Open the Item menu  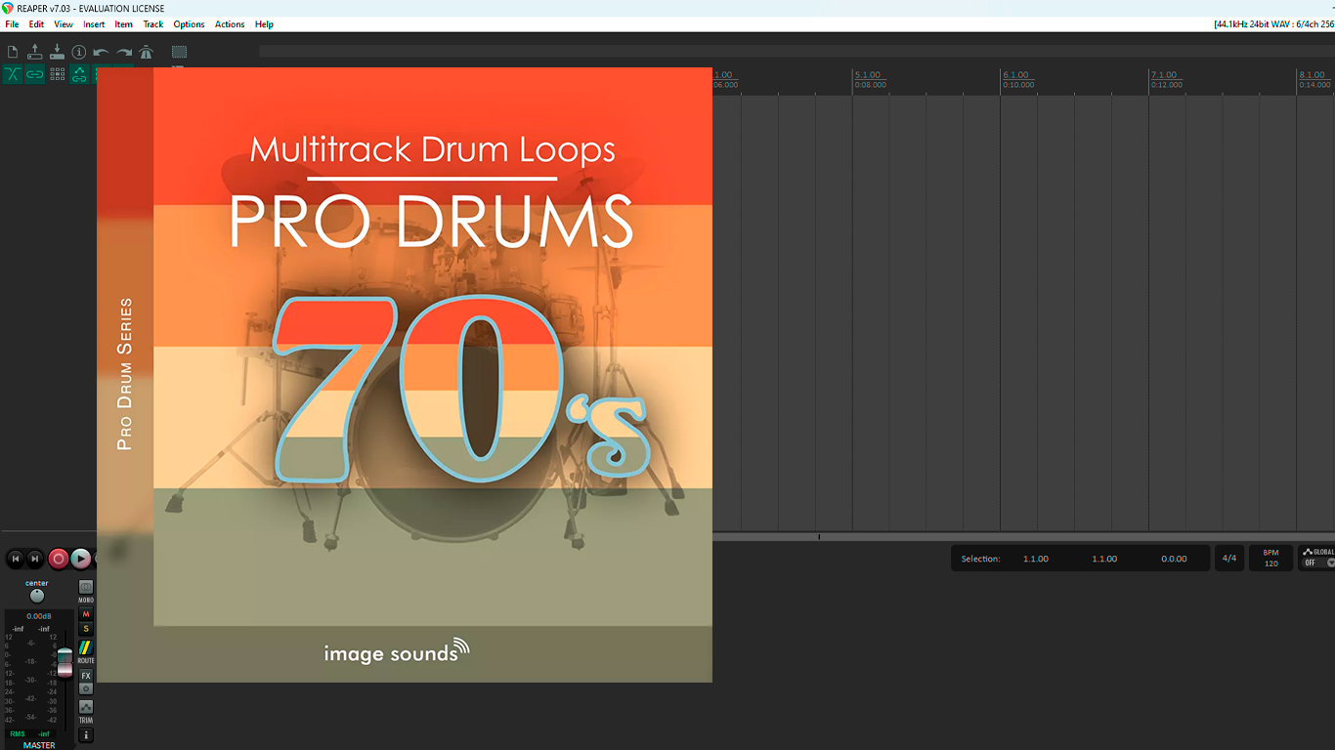[x=123, y=24]
